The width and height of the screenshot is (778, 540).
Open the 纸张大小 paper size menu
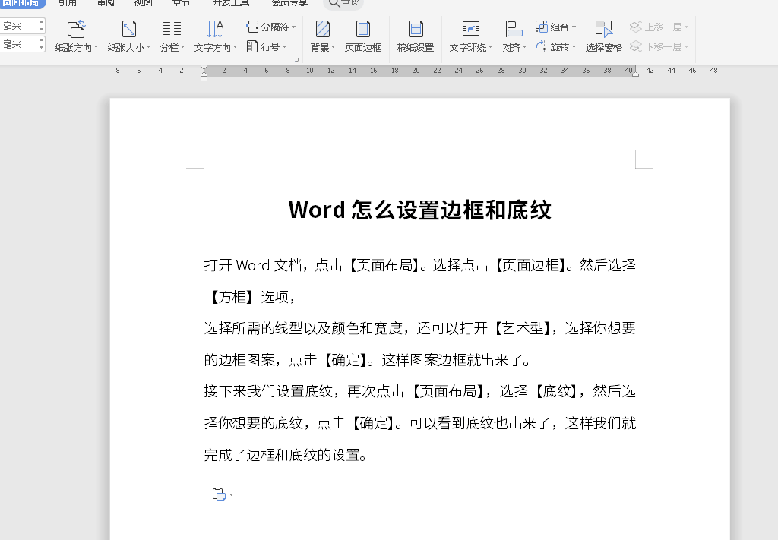(128, 36)
